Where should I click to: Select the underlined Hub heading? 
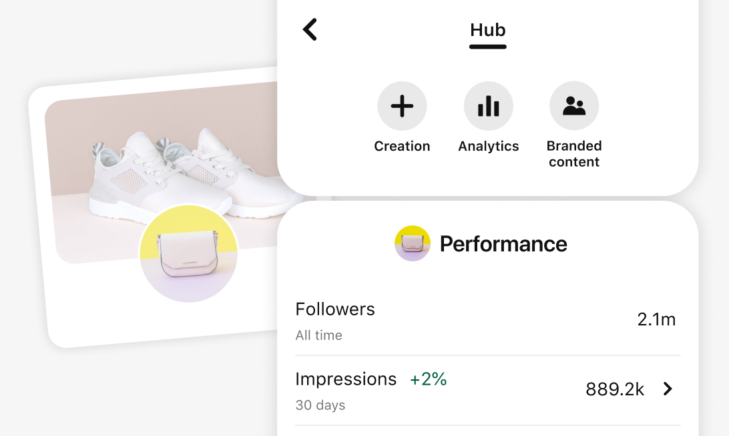pos(488,30)
